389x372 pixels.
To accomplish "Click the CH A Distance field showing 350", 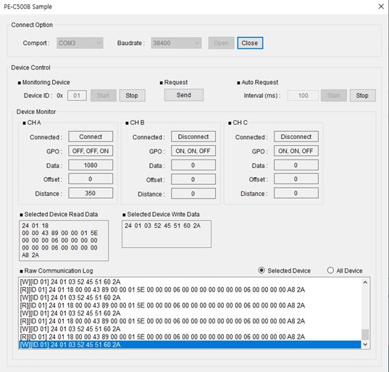I will [91, 193].
